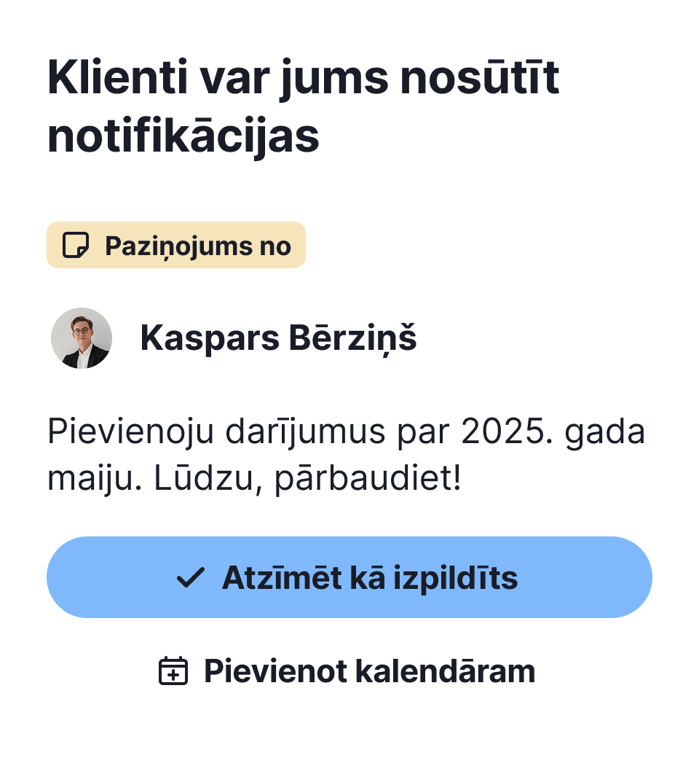Click the word 'maiju' in the message

[90, 479]
